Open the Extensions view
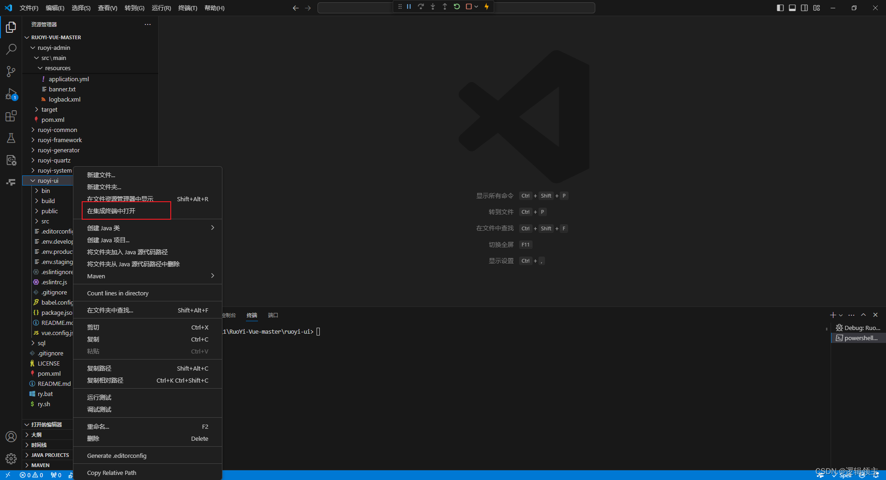Image resolution: width=886 pixels, height=480 pixels. pyautogui.click(x=11, y=116)
